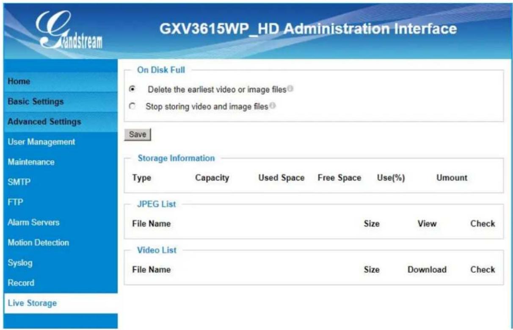Click the On Disk Full section title
Image resolution: width=513 pixels, height=330 pixels.
coord(161,70)
